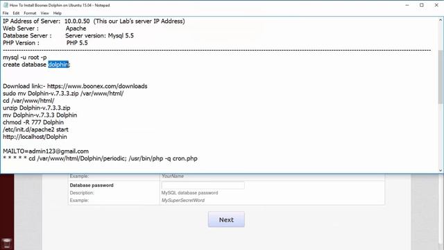The height and width of the screenshot is (250, 444).
Task: Click the highlighted word dolphin
Action: pyautogui.click(x=58, y=65)
